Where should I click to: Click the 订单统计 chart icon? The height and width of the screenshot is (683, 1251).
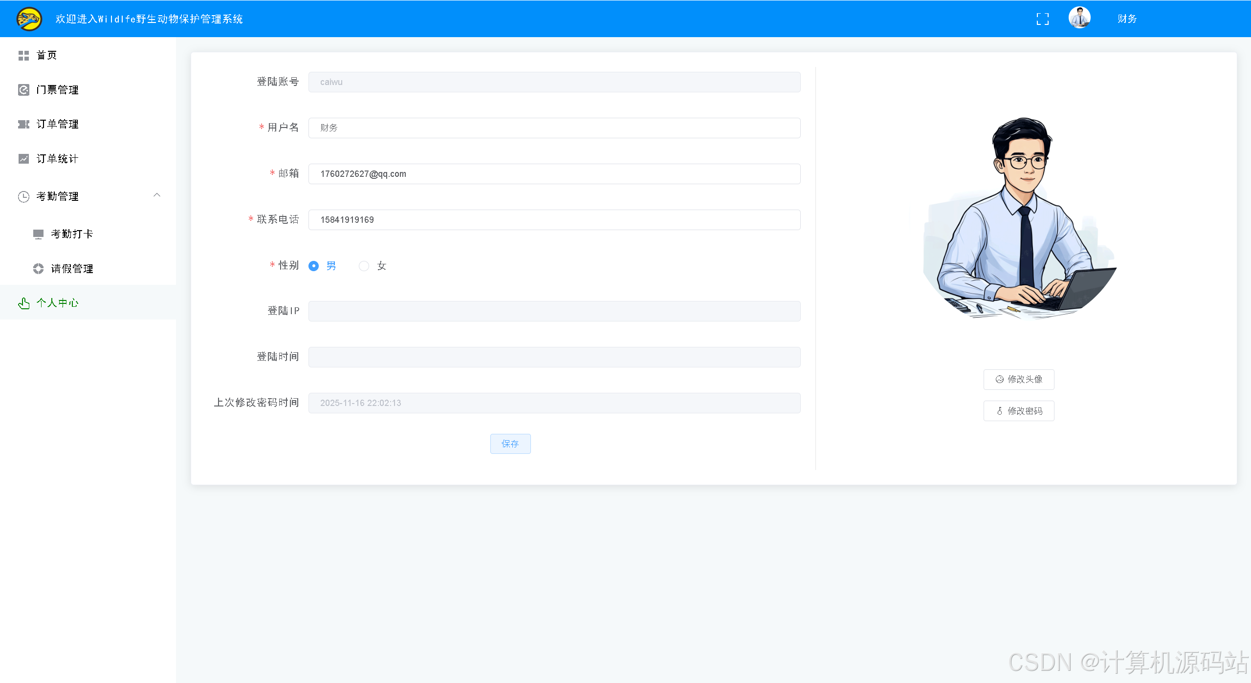click(x=23, y=159)
